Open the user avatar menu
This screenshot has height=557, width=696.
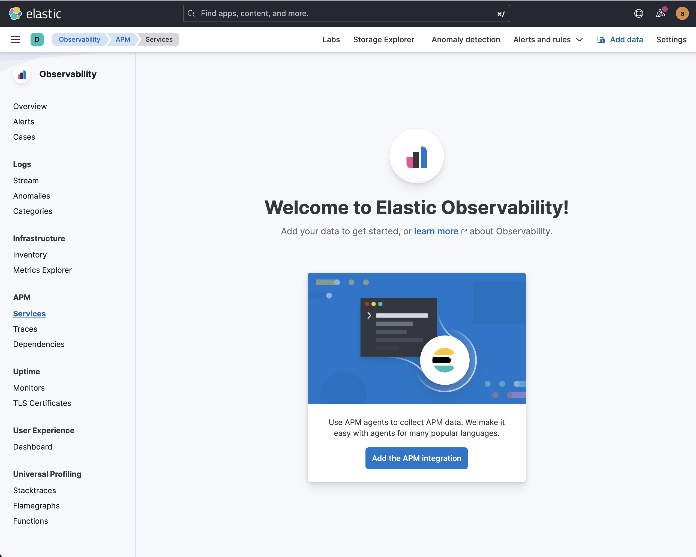click(x=682, y=14)
